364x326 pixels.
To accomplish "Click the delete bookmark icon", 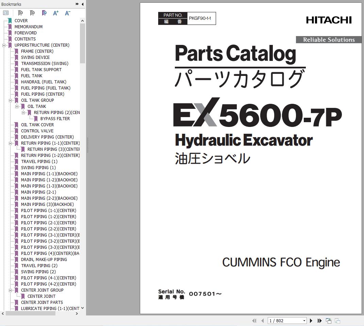I will click(20, 13).
